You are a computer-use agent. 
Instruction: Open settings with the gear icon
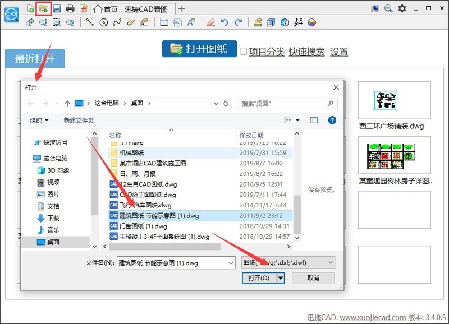pos(402,8)
